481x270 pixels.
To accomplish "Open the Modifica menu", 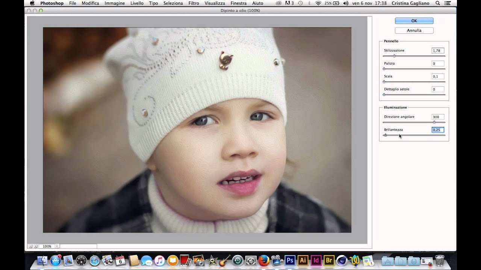I will click(90, 3).
